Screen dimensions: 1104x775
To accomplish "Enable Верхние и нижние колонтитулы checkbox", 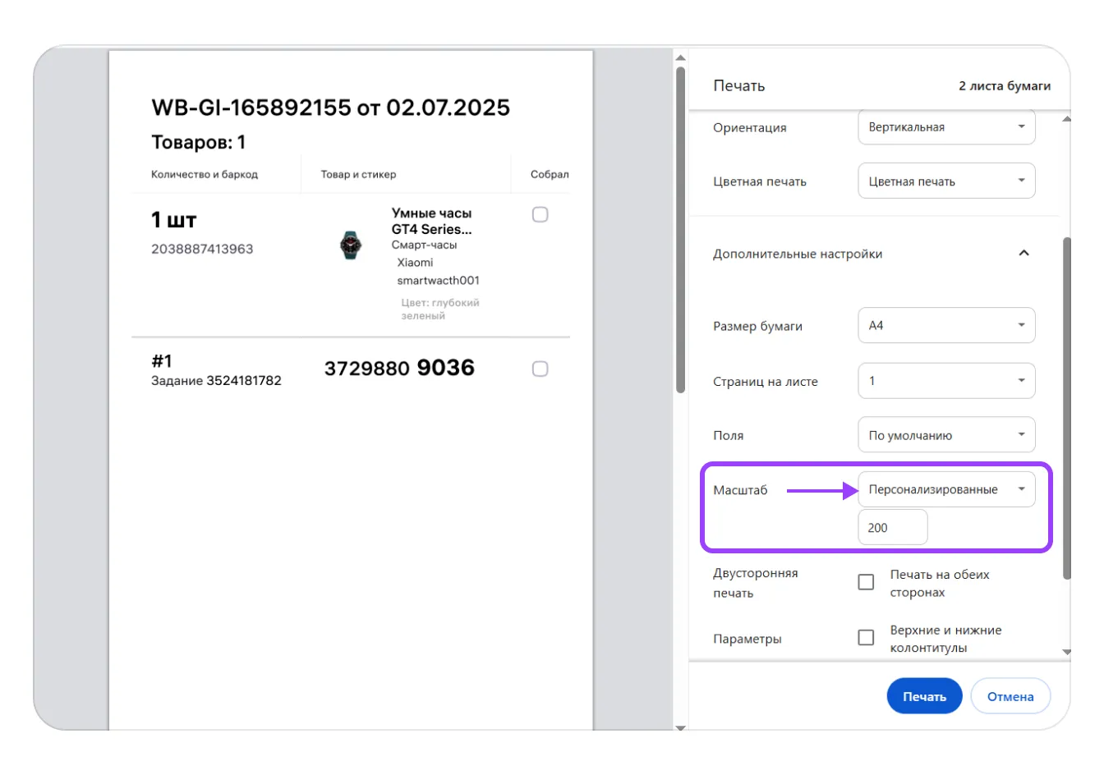I will click(x=866, y=638).
